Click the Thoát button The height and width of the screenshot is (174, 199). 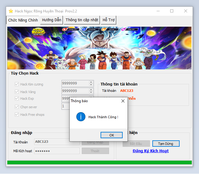point(95,151)
